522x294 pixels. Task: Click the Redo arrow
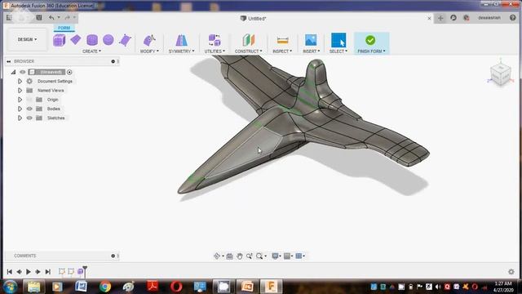68,18
